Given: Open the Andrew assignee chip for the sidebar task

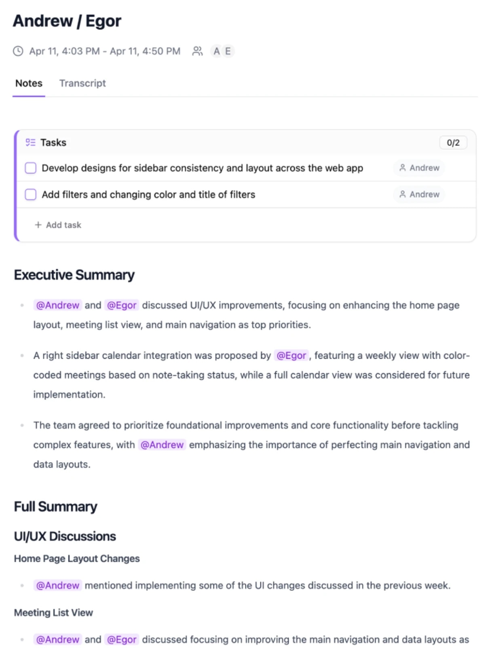Looking at the screenshot, I should [419, 168].
